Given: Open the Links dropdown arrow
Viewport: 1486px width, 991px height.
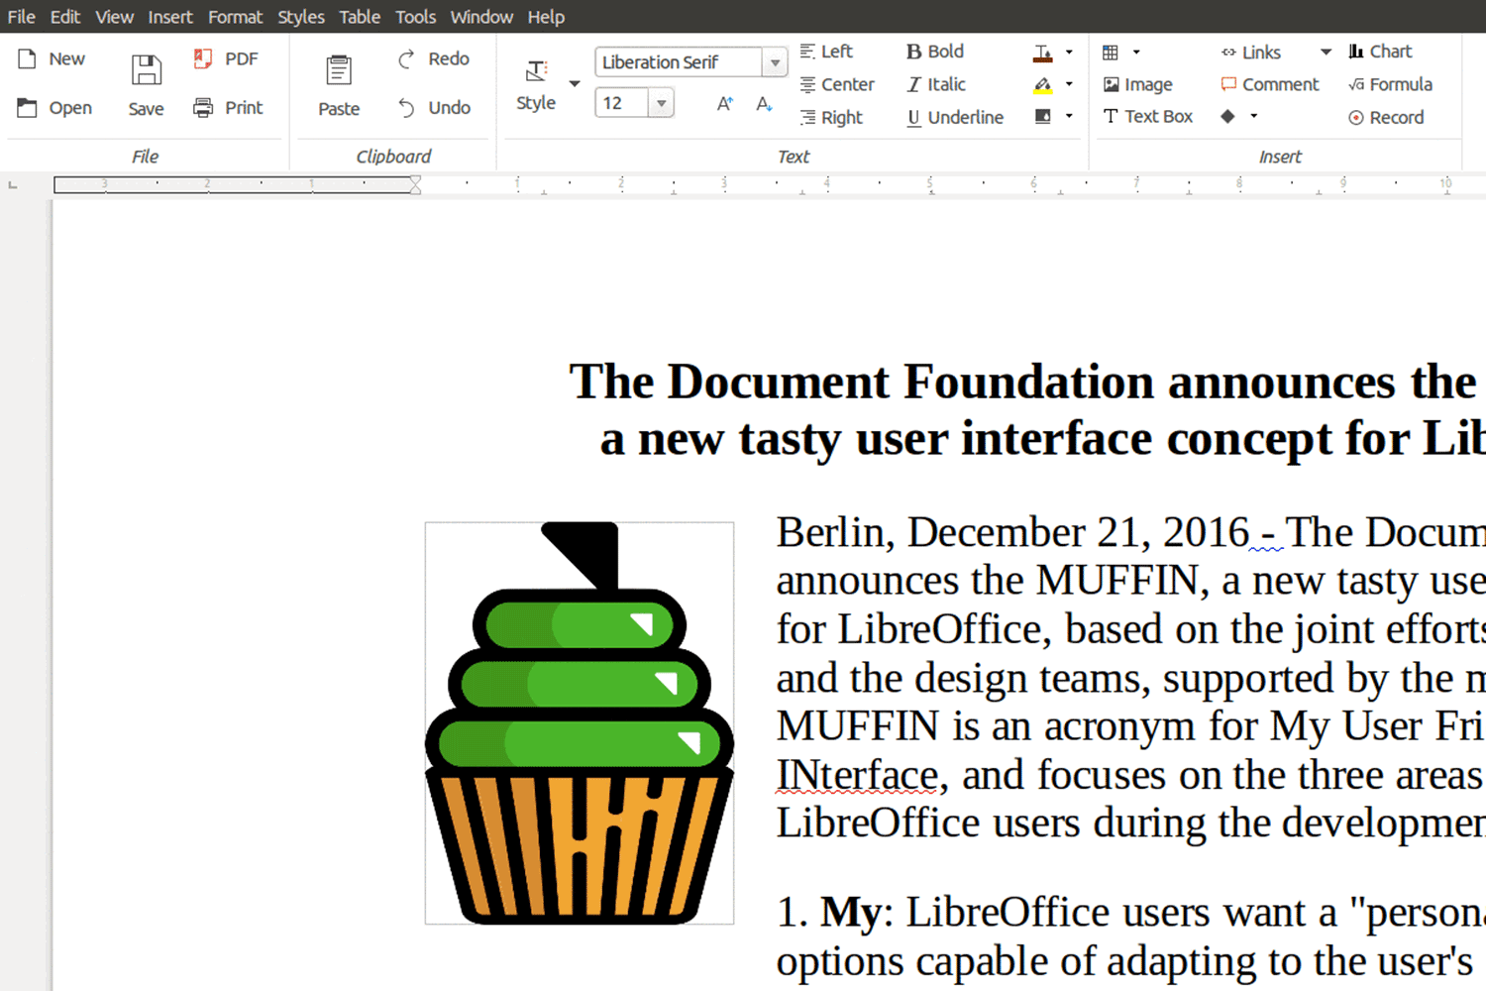Looking at the screenshot, I should (x=1326, y=53).
